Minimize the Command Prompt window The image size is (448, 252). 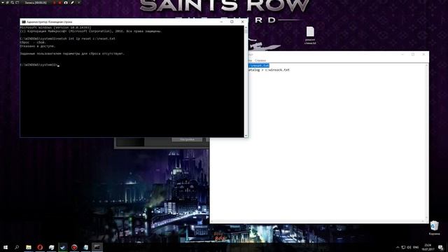click(x=221, y=22)
